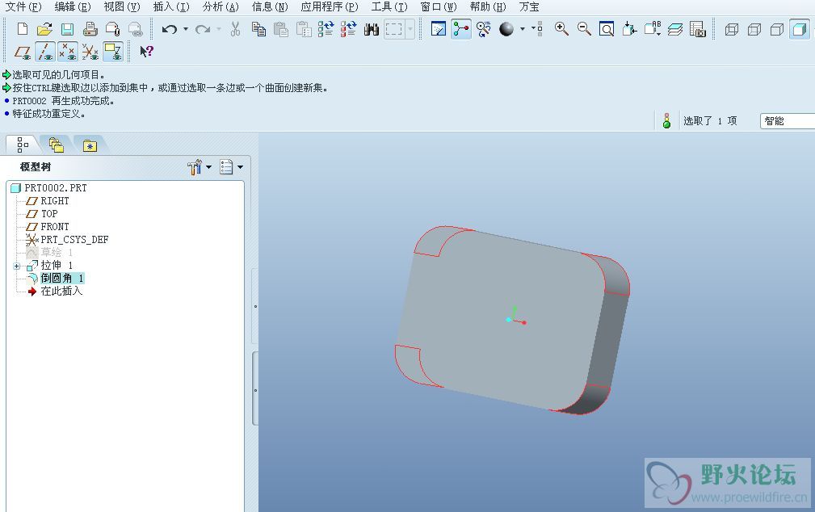This screenshot has height=512, width=815.
Task: Toggle annotation element display icon
Action: (x=113, y=52)
